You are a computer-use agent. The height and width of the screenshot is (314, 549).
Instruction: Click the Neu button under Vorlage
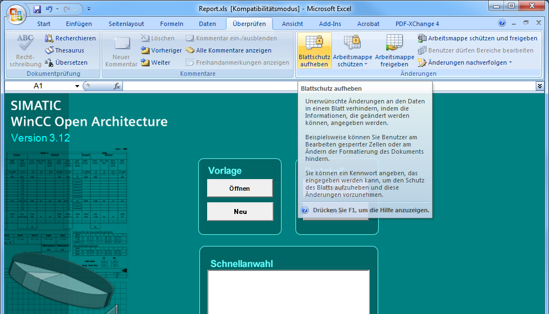240,212
